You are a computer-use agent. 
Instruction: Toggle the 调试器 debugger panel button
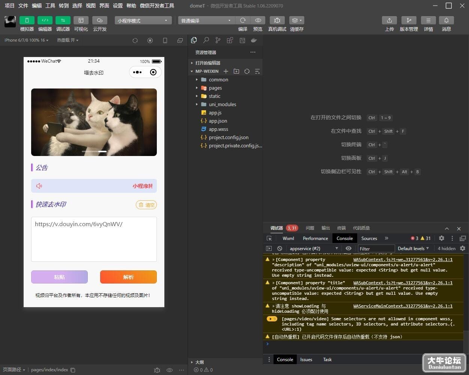[x=63, y=20]
